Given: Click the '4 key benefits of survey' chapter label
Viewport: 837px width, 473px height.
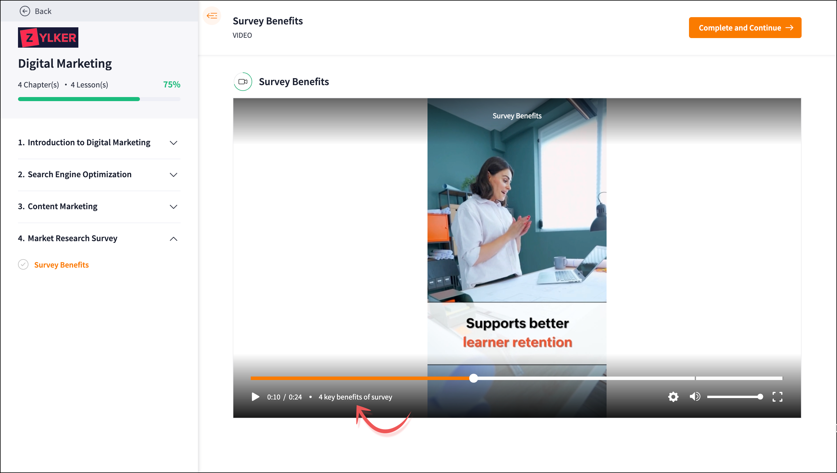Looking at the screenshot, I should (355, 397).
